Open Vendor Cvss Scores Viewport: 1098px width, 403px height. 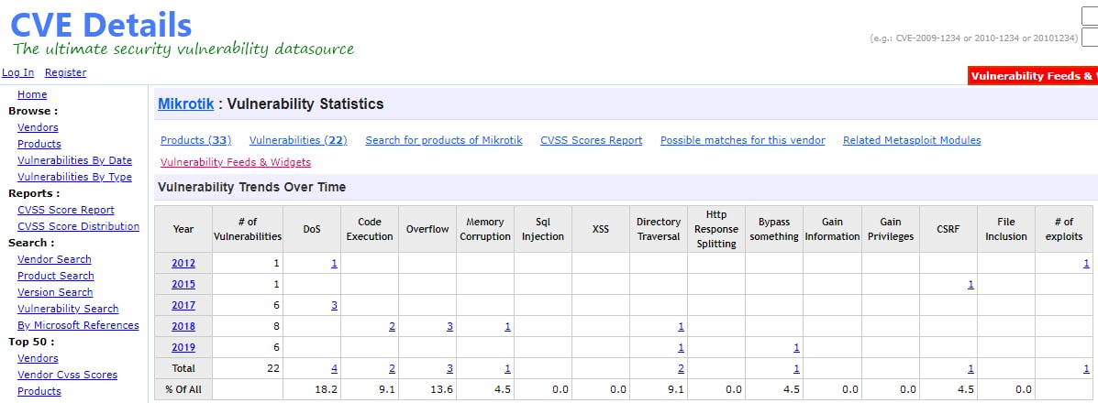coord(67,375)
